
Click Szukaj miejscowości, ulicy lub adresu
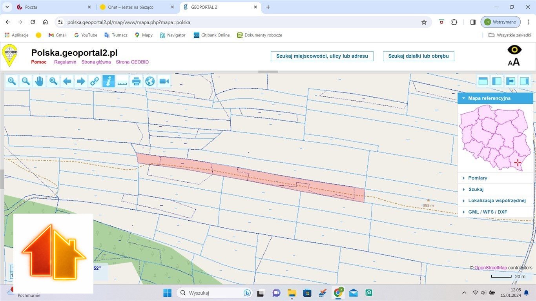(x=322, y=56)
